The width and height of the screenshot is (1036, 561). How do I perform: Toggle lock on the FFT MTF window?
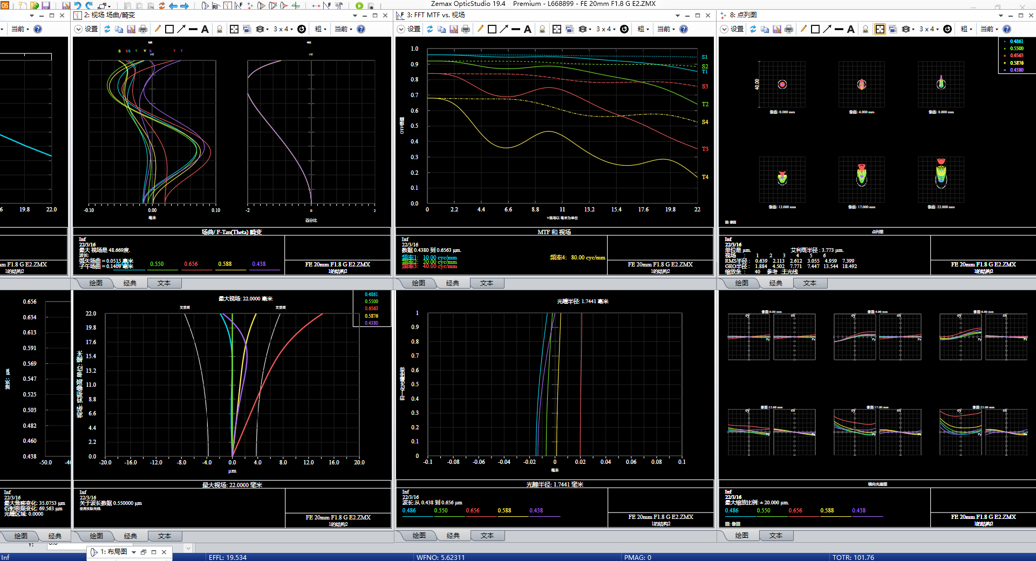542,29
